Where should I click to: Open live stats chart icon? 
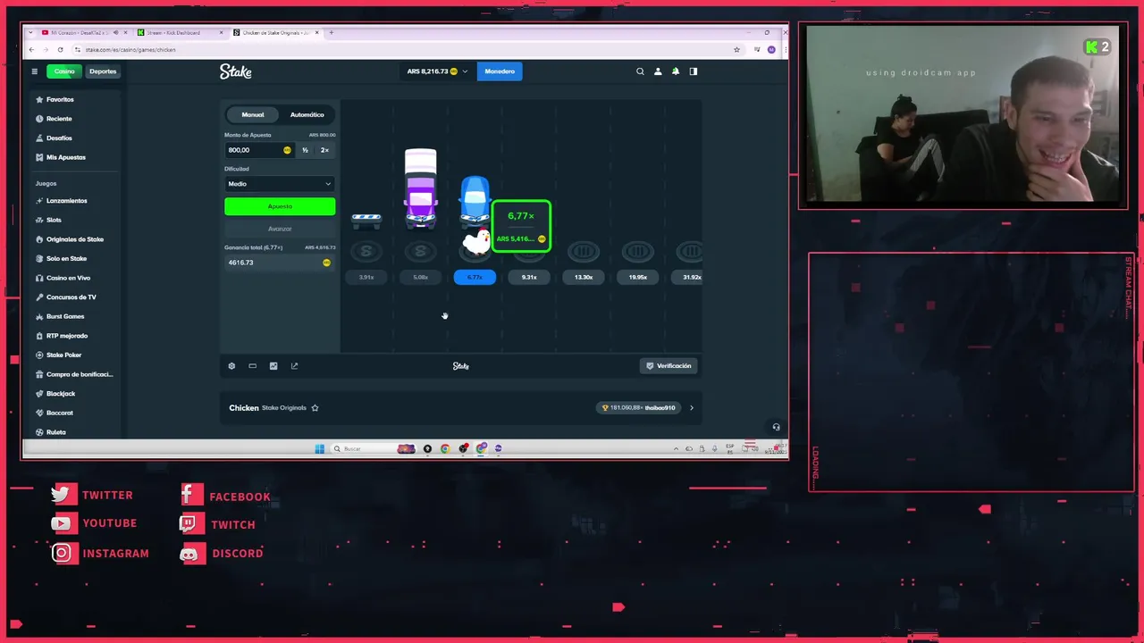click(273, 366)
